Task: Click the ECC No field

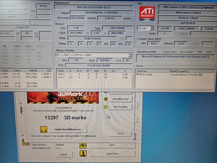Action: [x=127, y=60]
